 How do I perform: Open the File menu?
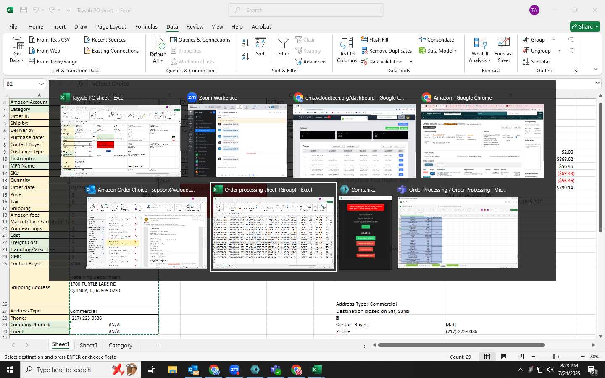(x=13, y=26)
